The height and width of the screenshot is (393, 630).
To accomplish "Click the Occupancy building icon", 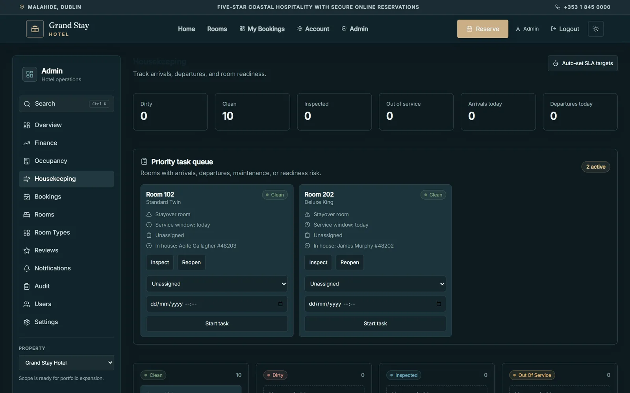I will tap(27, 161).
